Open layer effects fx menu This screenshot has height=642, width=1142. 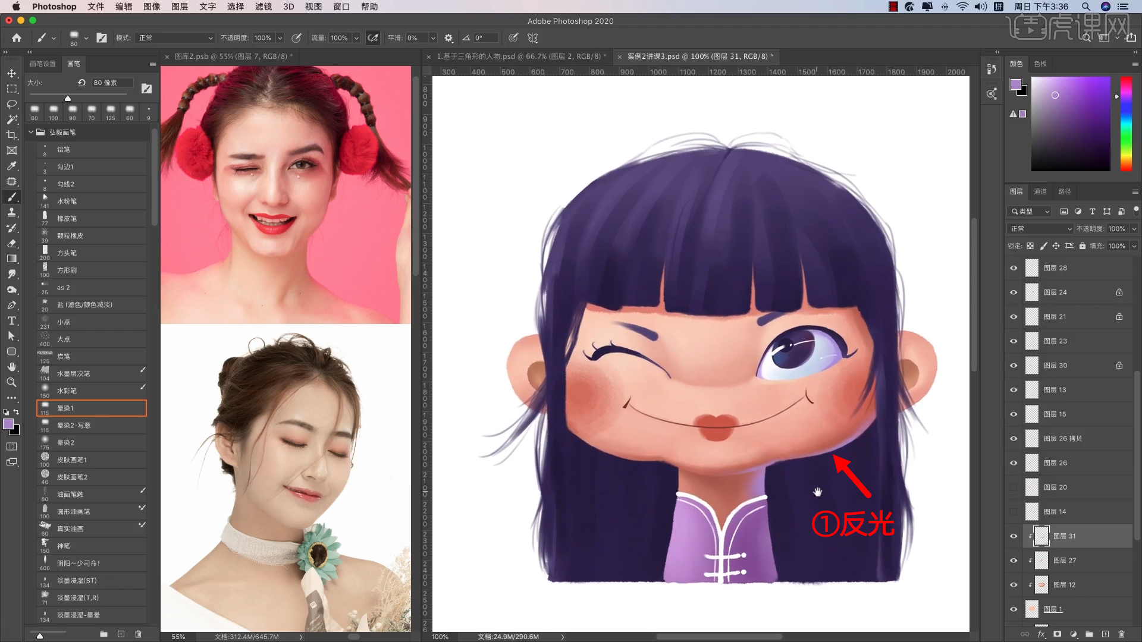click(x=1041, y=634)
